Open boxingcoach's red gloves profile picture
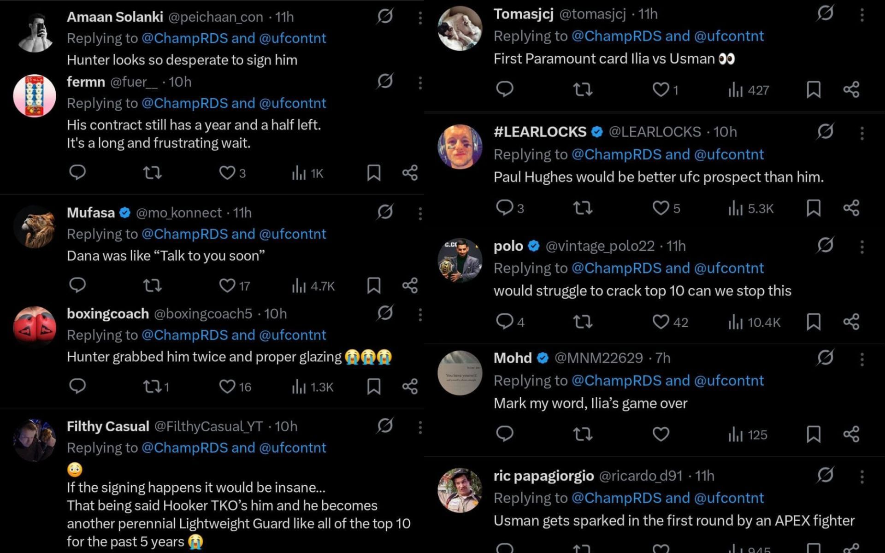This screenshot has height=553, width=885. (35, 326)
